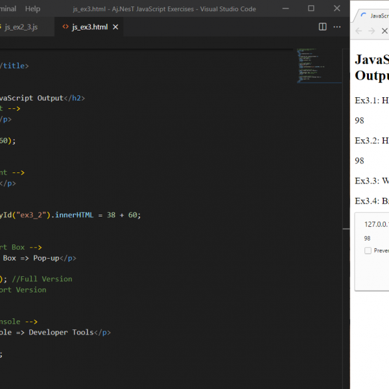The image size is (389, 389).
Task: Open the More Actions ellipsis menu
Action: 337,27
